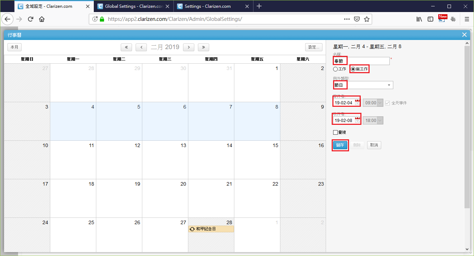Go to previous month arrow

click(x=141, y=47)
